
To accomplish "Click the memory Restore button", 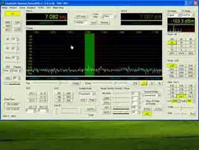I will 104,22.
